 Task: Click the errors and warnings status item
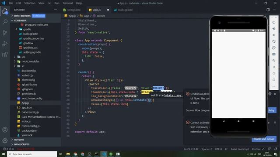click(x=8, y=149)
